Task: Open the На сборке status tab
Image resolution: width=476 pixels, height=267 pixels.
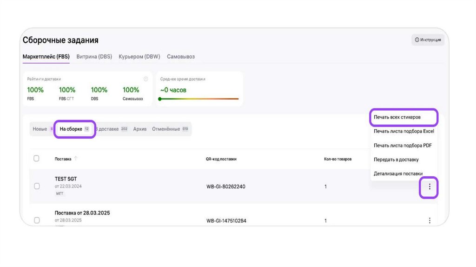Action: point(75,129)
